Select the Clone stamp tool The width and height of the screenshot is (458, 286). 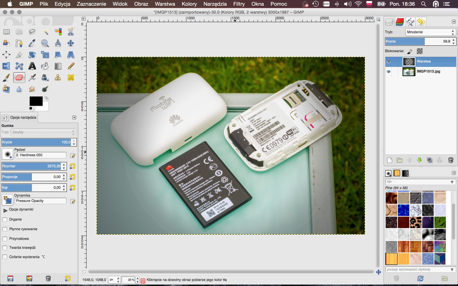point(58,77)
